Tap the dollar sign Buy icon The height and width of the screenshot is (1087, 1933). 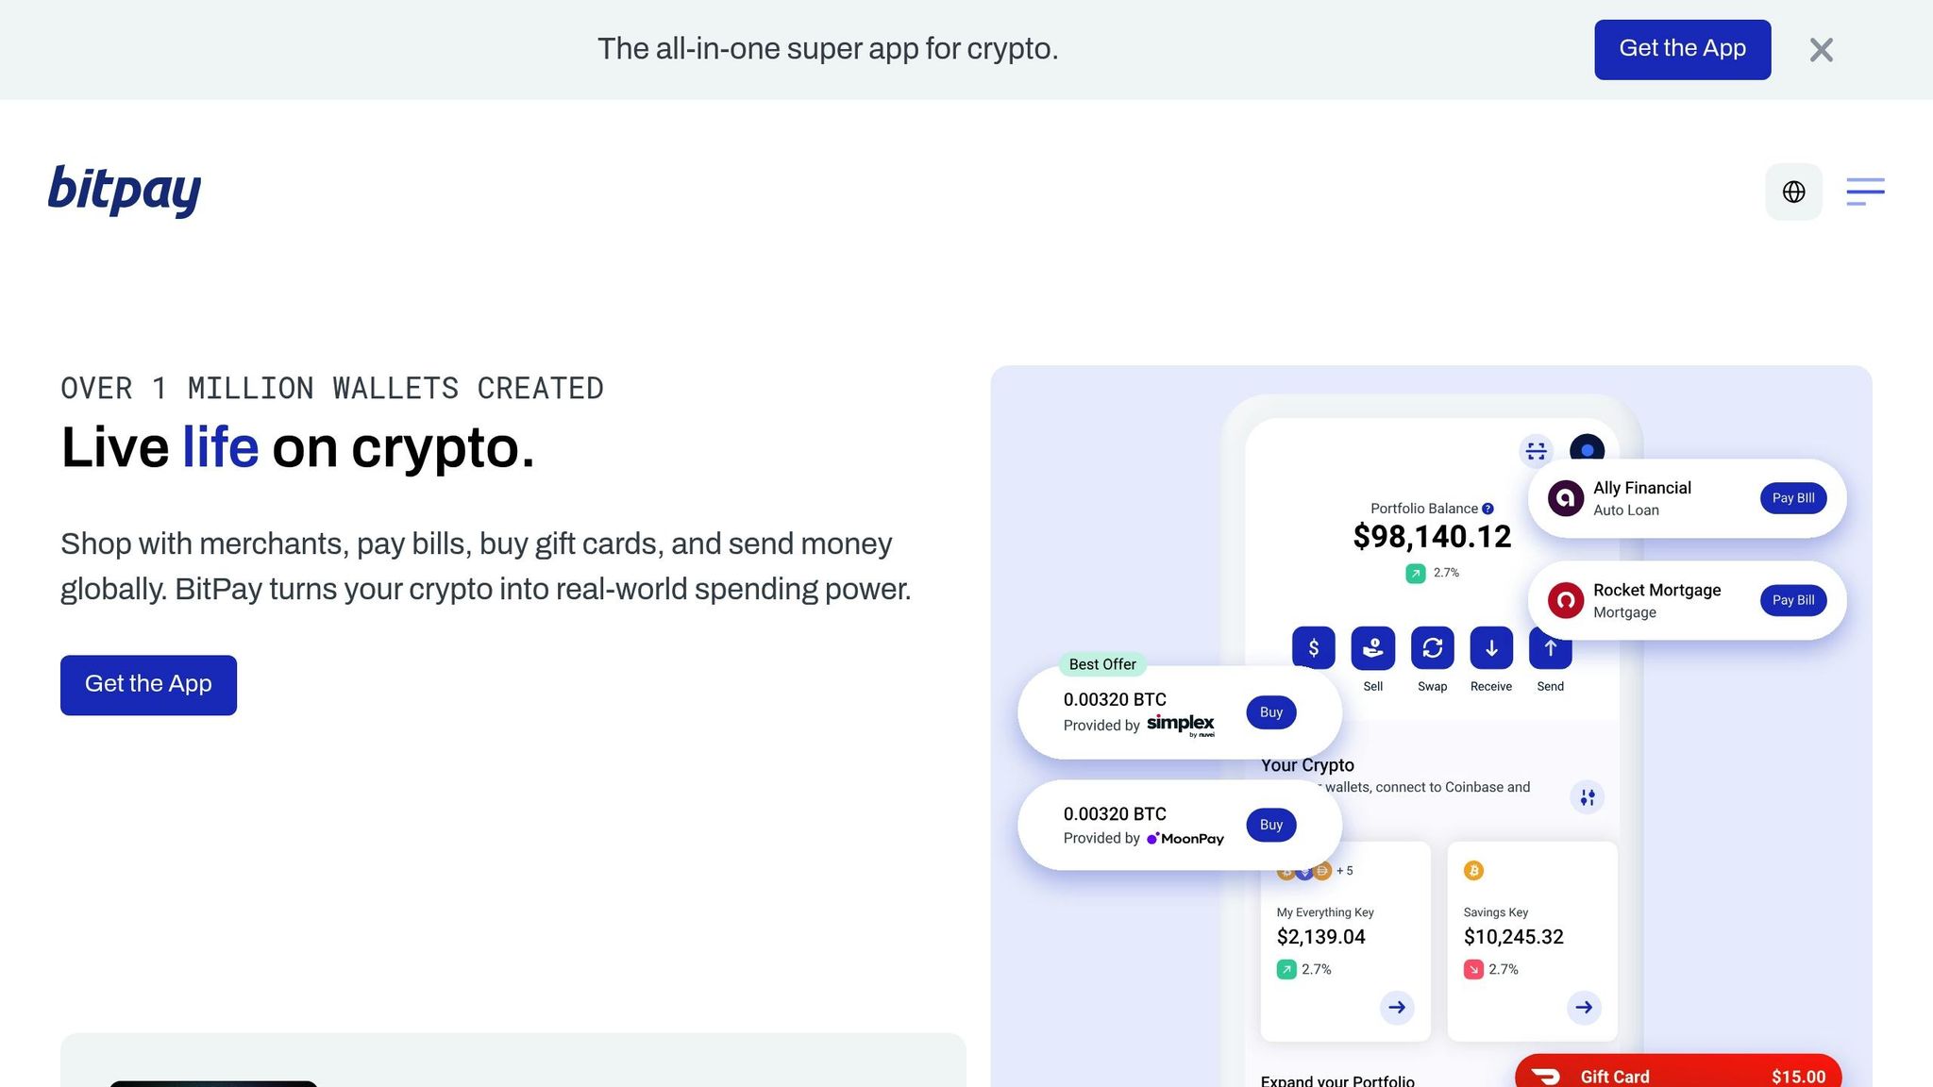1313,648
